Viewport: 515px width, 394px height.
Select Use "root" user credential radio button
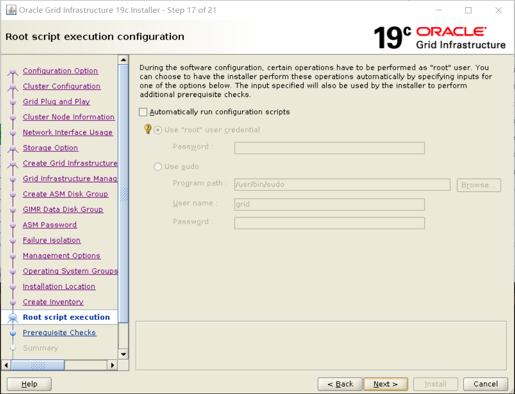pyautogui.click(x=158, y=130)
